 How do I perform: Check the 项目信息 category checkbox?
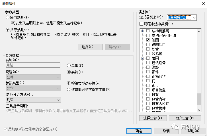point(148,90)
